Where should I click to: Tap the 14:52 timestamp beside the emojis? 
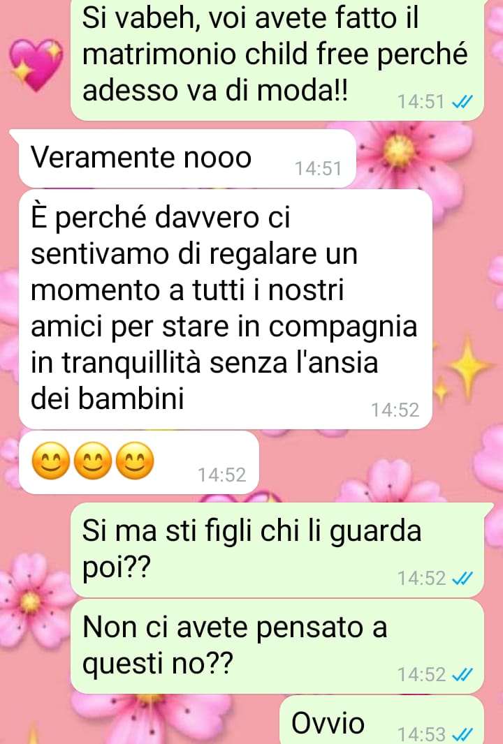[222, 475]
